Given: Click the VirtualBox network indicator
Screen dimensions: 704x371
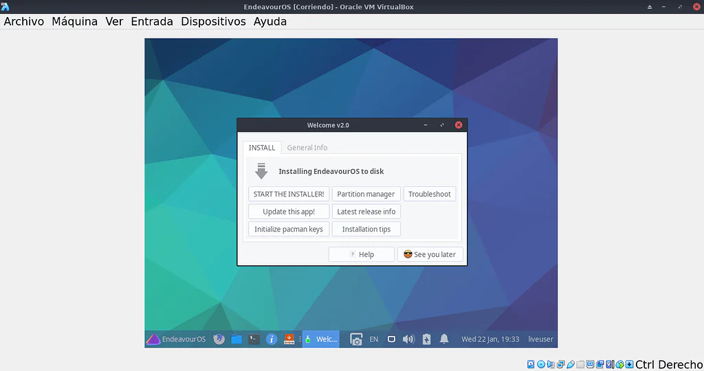Looking at the screenshot, I should [x=561, y=364].
